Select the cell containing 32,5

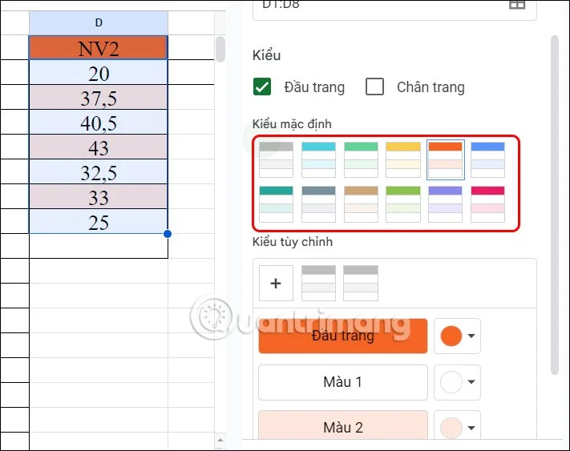click(99, 171)
